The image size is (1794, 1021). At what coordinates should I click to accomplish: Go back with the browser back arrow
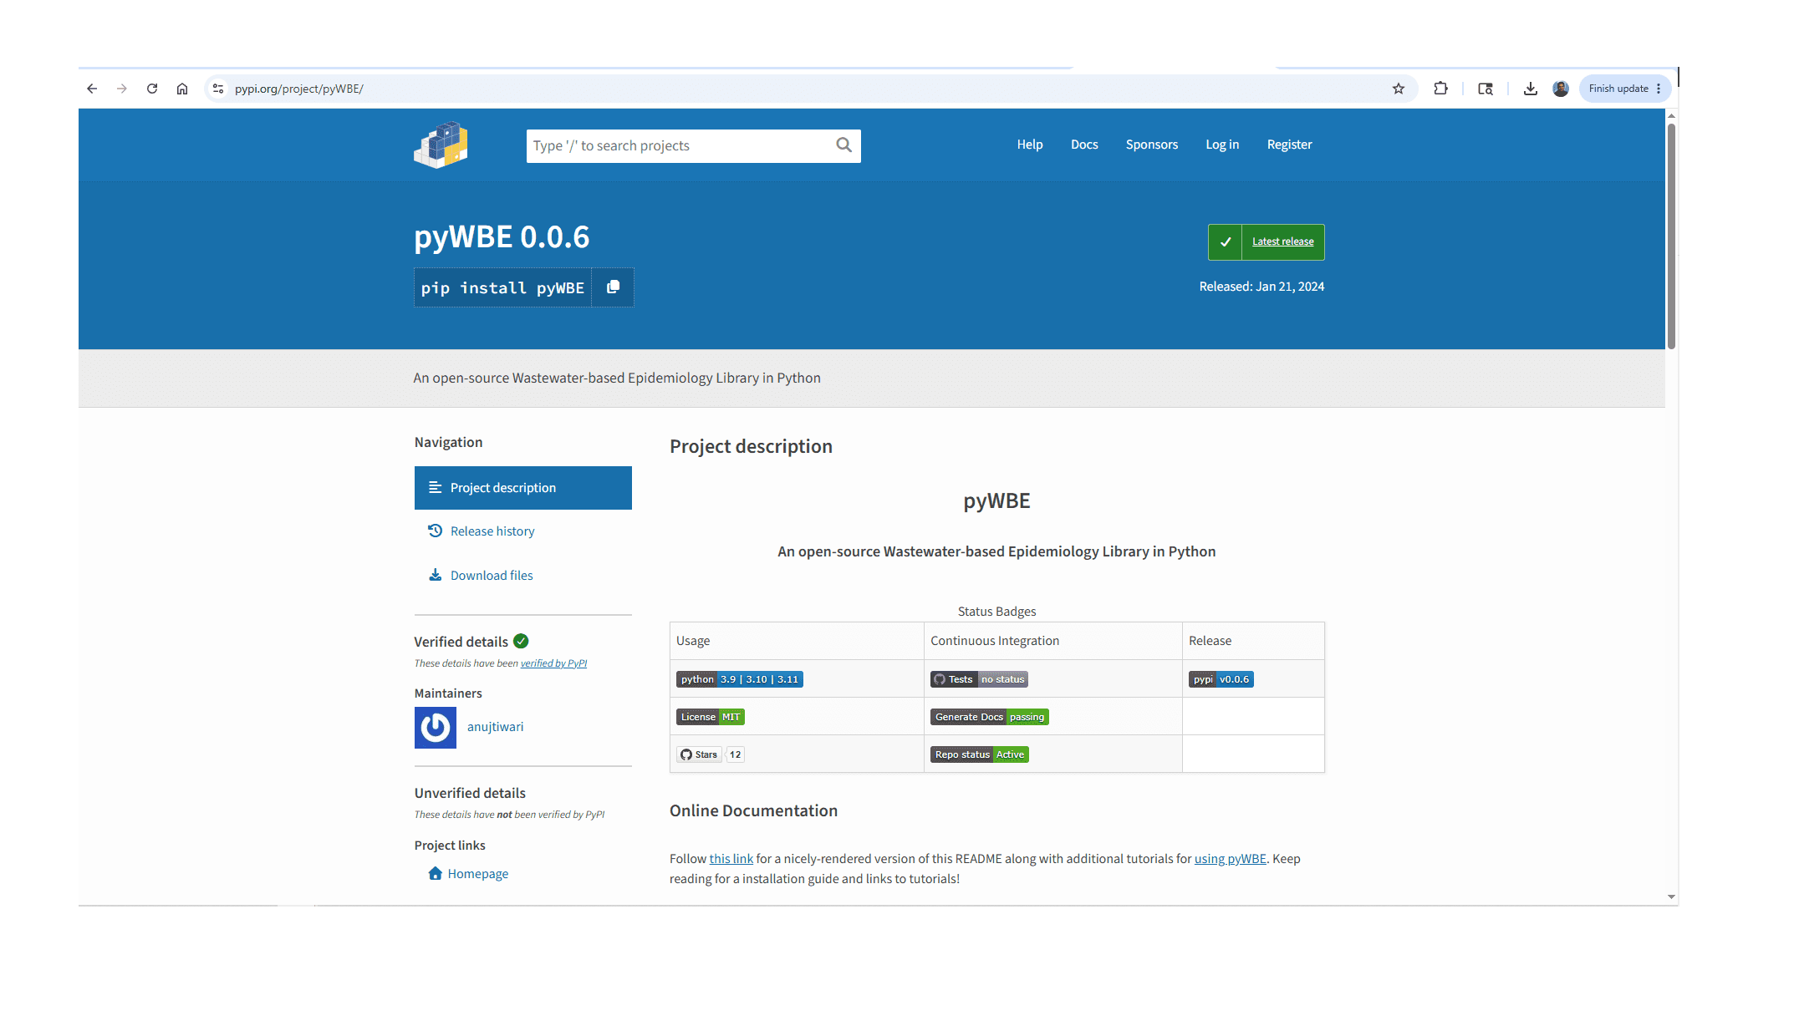[92, 89]
